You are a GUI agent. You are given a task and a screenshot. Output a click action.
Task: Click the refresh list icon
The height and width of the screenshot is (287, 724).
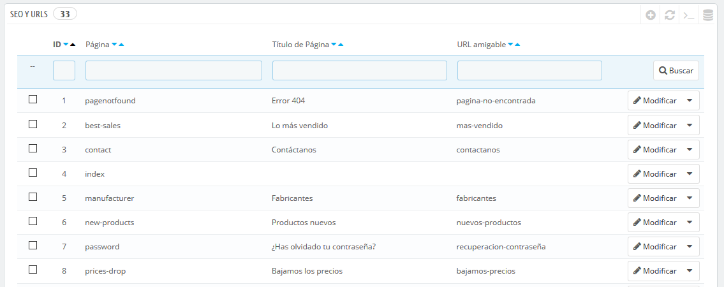(x=670, y=15)
